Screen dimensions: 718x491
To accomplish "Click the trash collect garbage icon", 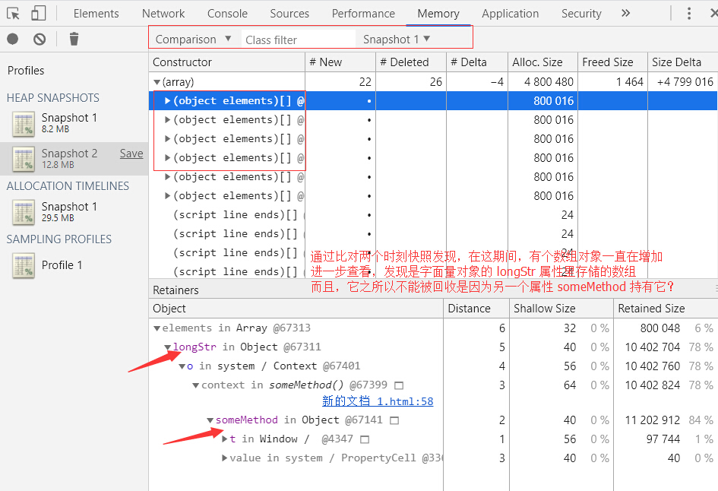I will tap(74, 40).
